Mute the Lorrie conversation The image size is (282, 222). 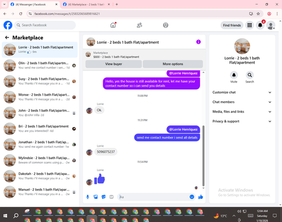tap(233, 75)
